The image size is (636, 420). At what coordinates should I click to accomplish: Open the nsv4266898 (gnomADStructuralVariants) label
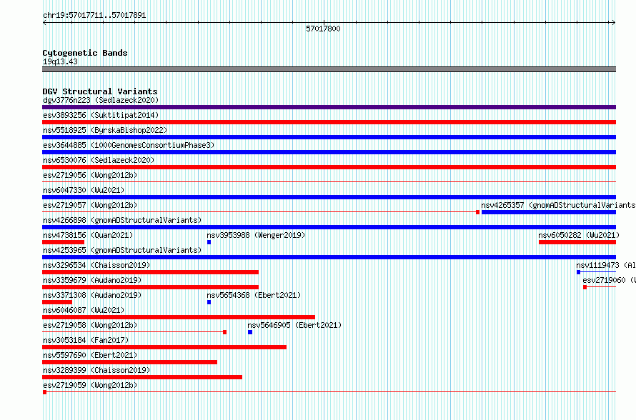pos(122,220)
